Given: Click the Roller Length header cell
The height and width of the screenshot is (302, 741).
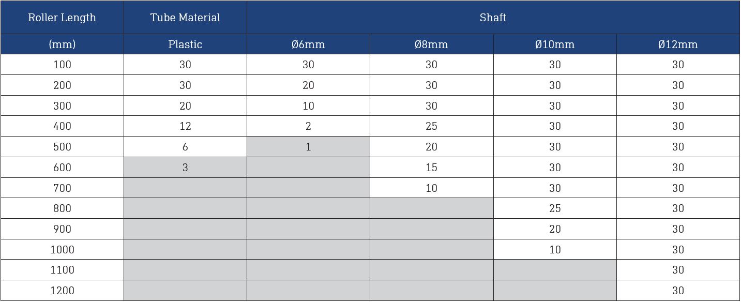Looking at the screenshot, I should point(62,18).
